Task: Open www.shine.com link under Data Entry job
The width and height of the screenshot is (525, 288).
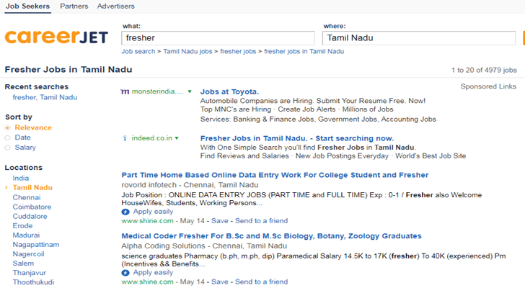Action: coord(147,221)
